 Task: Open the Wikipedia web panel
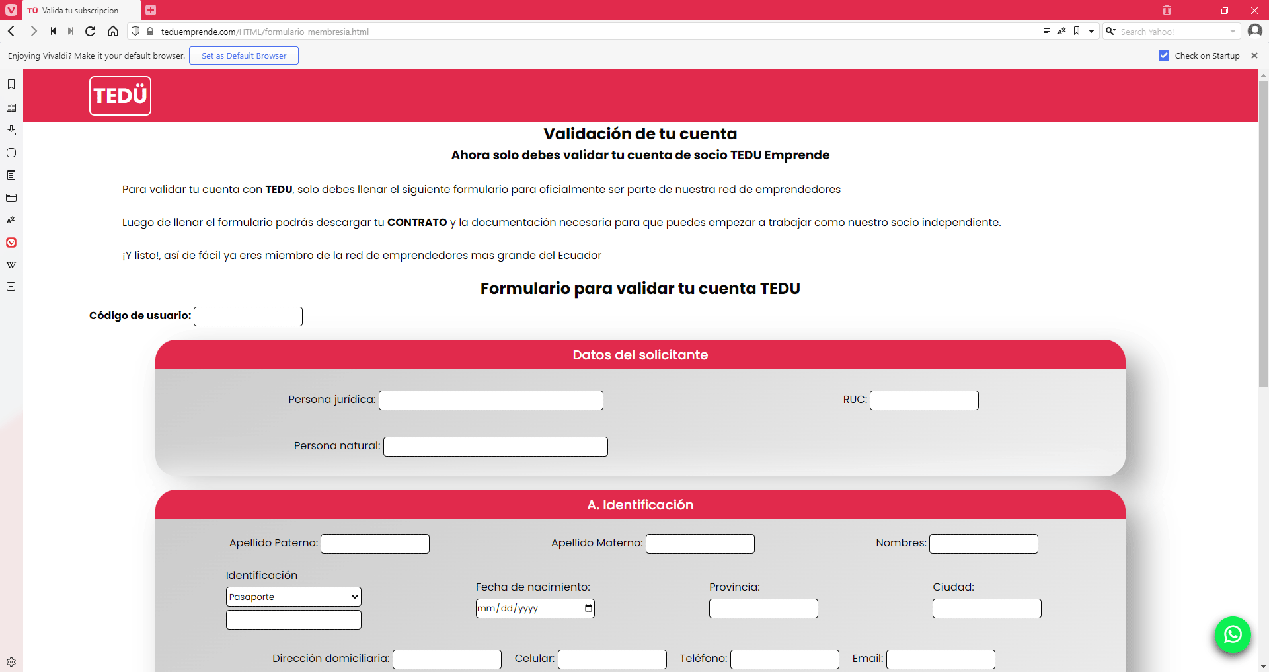tap(11, 265)
